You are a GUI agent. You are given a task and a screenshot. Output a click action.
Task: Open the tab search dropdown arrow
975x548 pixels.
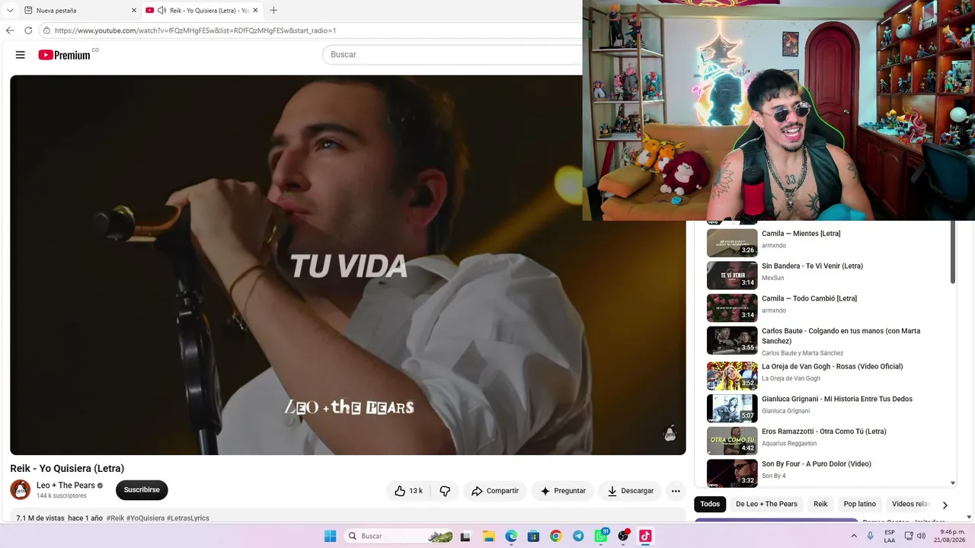coord(10,10)
